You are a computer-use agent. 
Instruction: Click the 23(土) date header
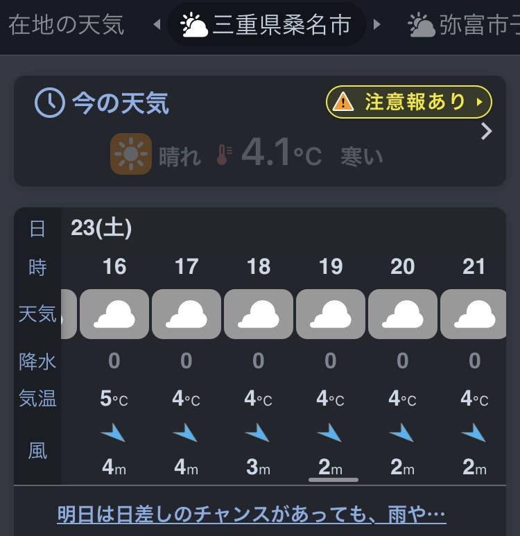pos(101,228)
